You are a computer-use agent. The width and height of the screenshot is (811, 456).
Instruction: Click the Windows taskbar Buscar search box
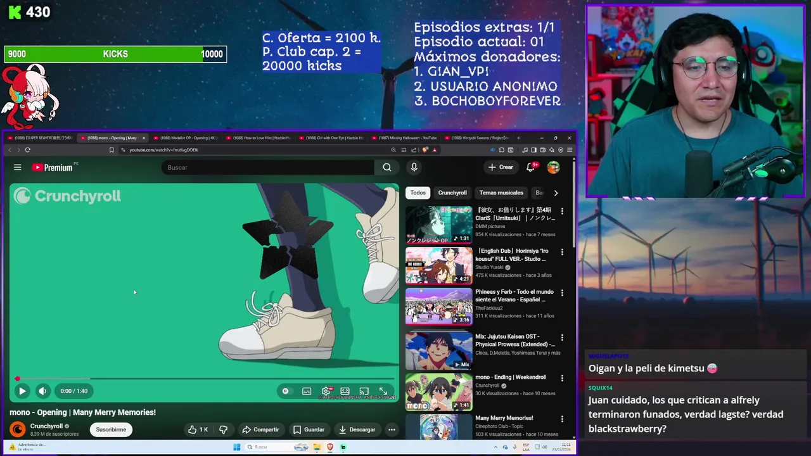[276, 447]
